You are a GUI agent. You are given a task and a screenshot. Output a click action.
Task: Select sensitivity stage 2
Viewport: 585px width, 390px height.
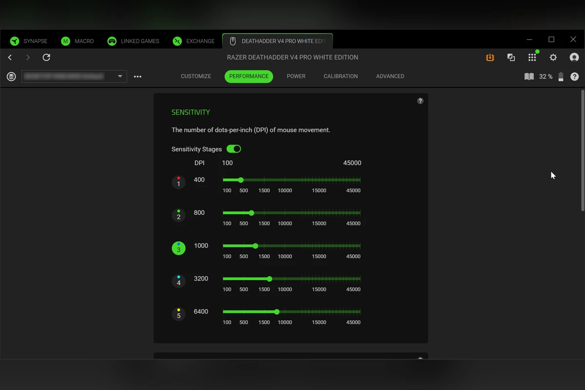(x=178, y=215)
